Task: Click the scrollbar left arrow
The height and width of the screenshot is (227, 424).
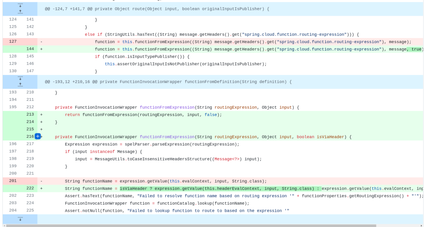Action: (4, 225)
